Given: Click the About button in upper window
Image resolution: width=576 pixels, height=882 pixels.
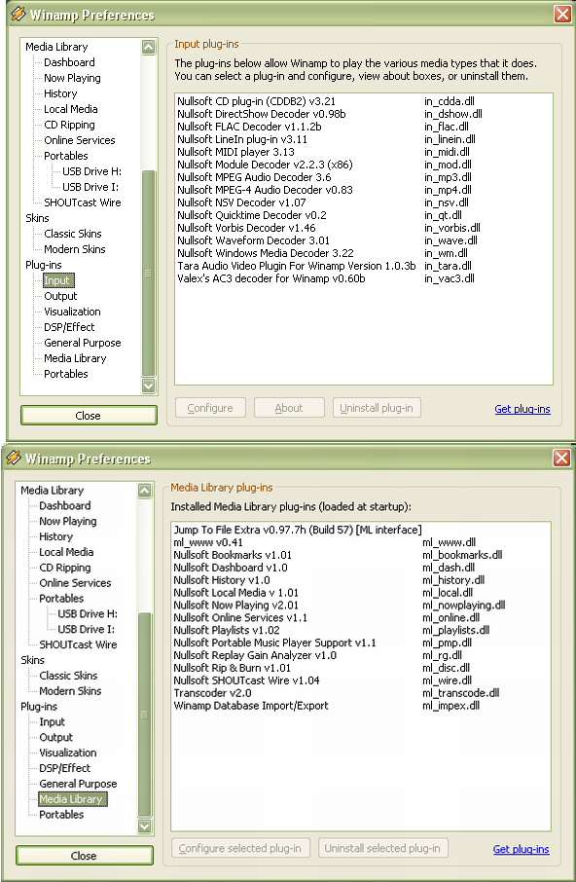Looking at the screenshot, I should 289,408.
